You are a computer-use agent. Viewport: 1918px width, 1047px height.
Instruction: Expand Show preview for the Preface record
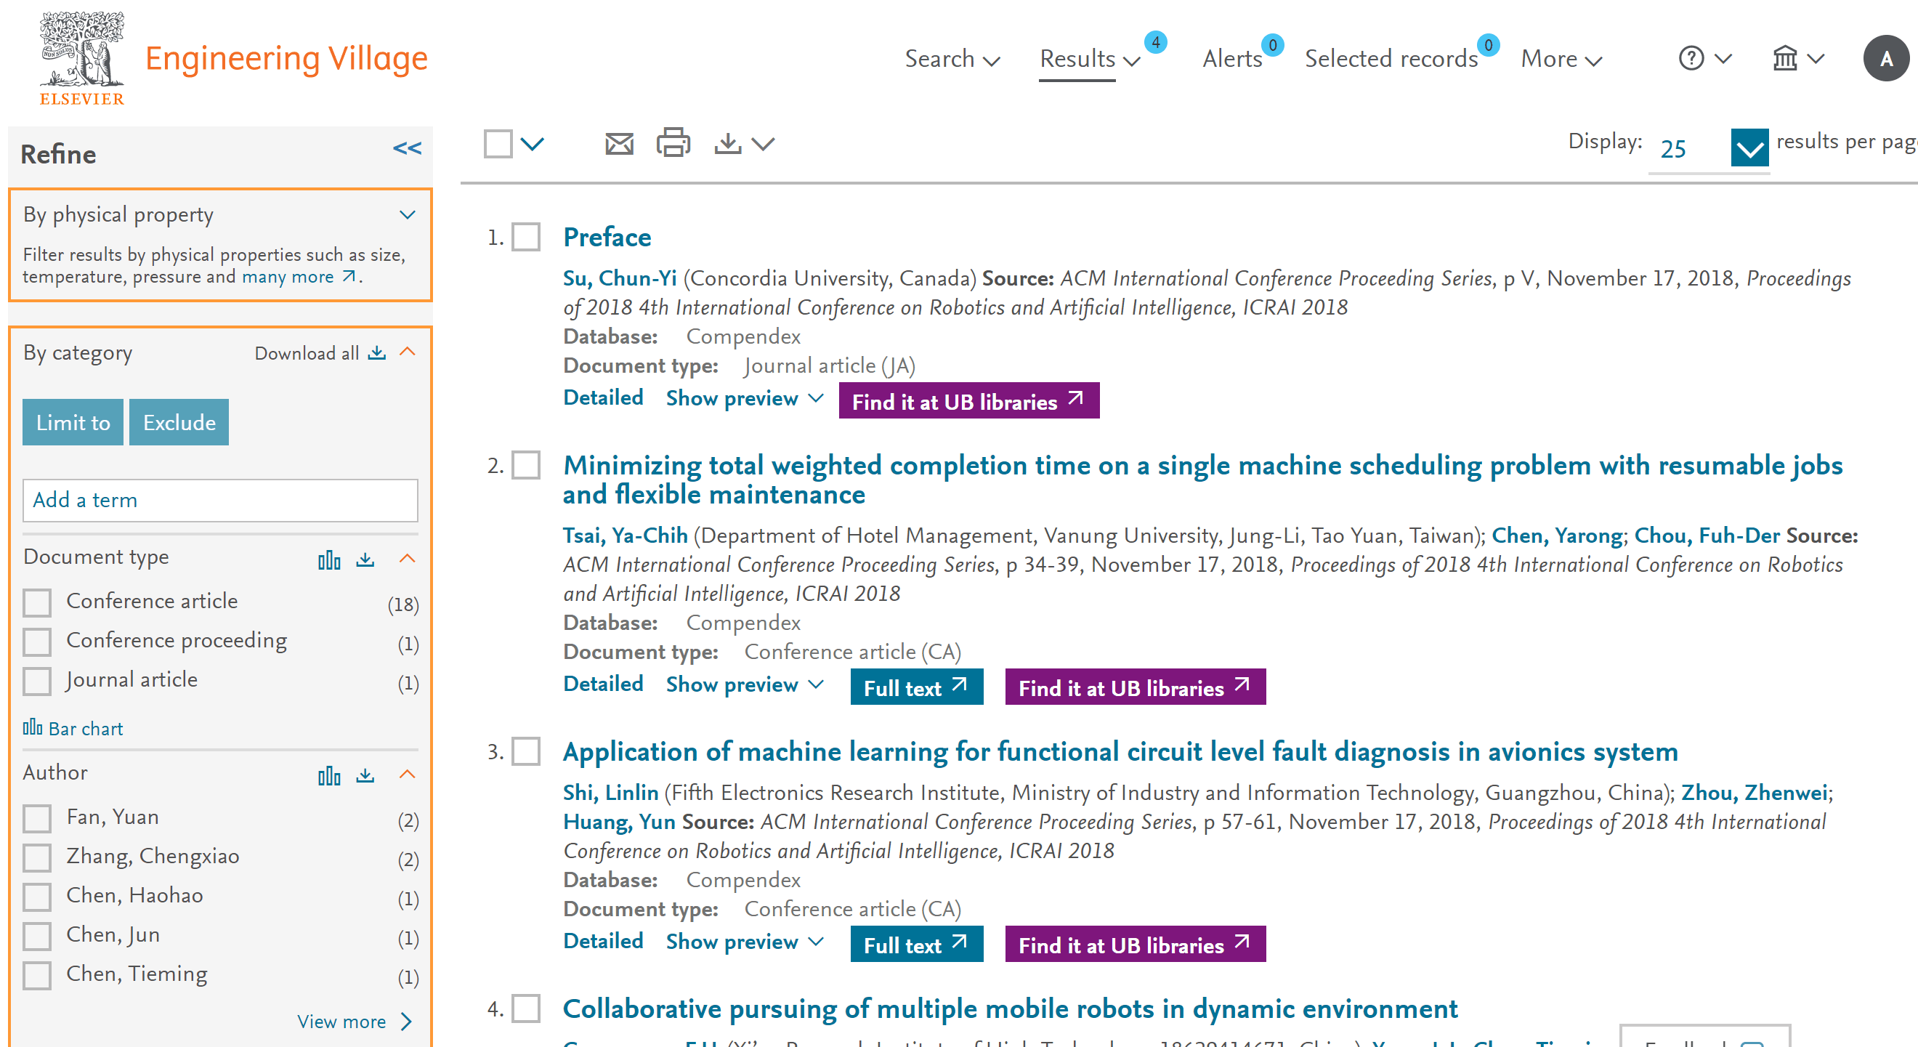[x=744, y=398]
